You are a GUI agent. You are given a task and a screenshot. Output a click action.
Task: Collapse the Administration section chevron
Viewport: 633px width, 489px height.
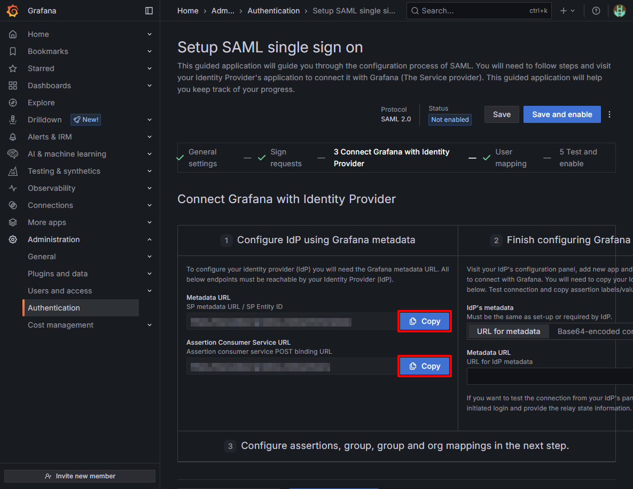150,239
